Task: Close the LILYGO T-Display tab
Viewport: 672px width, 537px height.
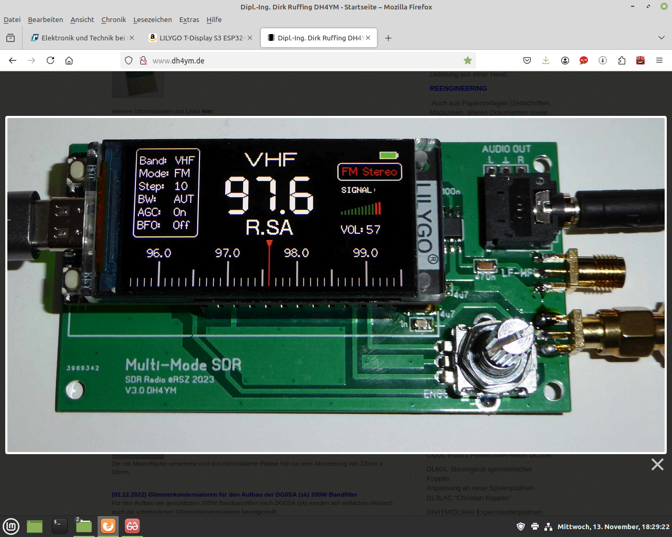Action: [250, 38]
